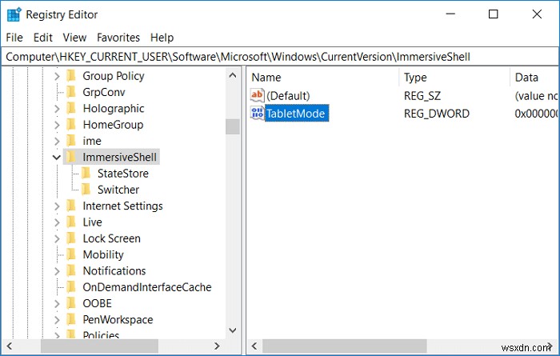Click the Registry Editor app icon in title bar
The height and width of the screenshot is (356, 560).
[x=14, y=14]
